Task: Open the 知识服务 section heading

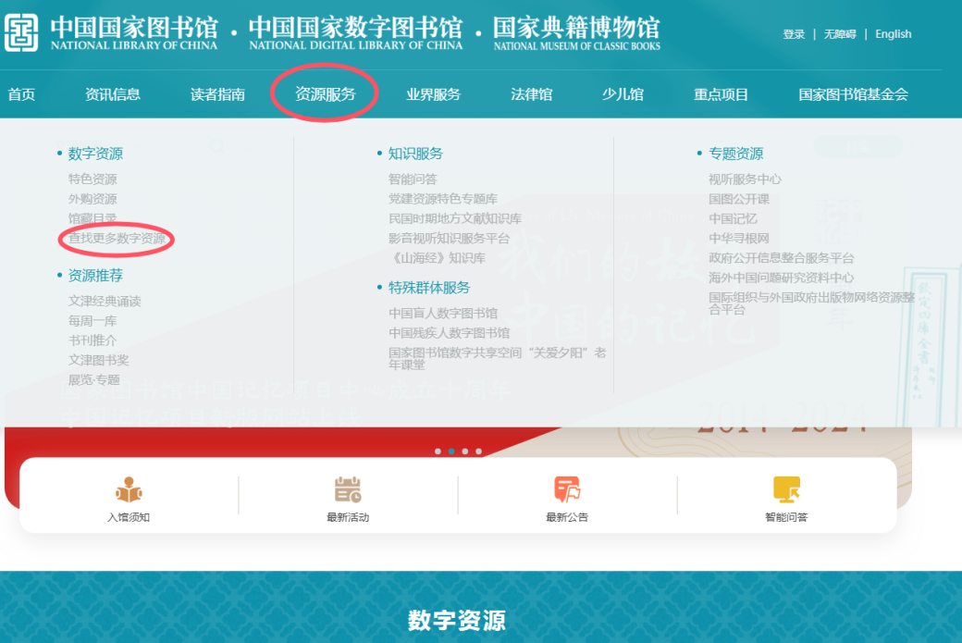Action: point(415,154)
